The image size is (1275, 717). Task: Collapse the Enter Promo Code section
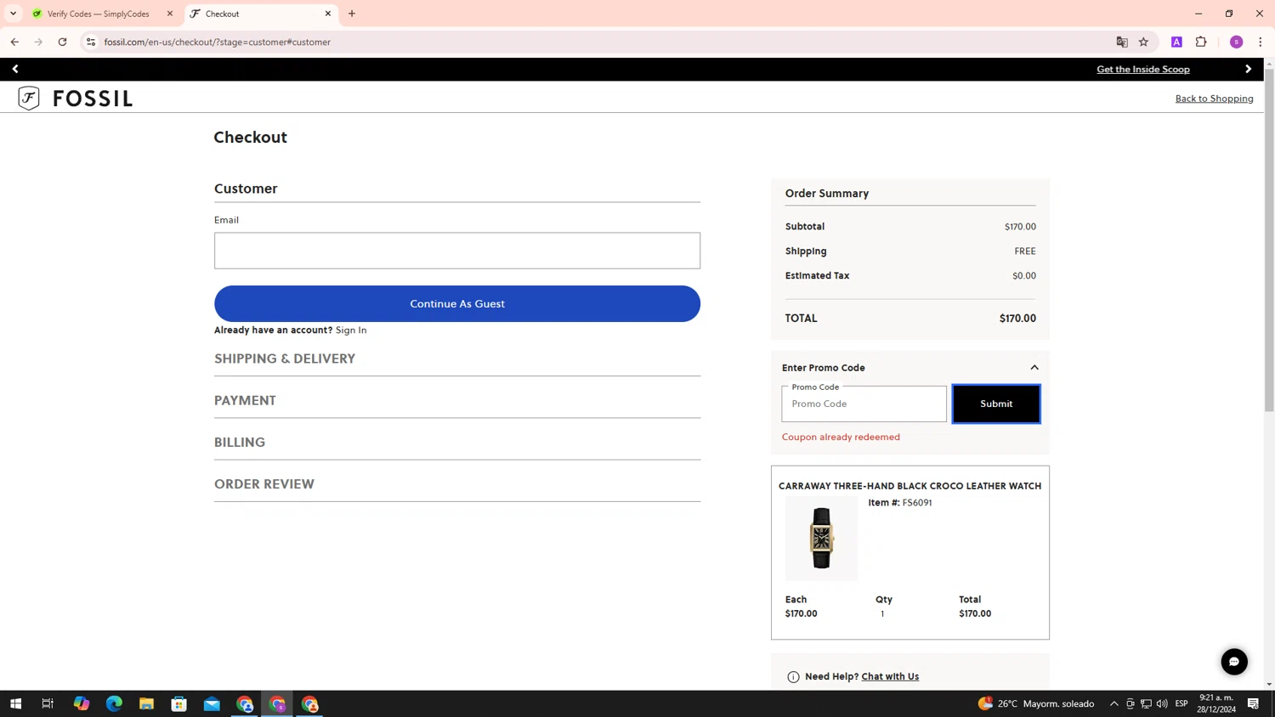pyautogui.click(x=1034, y=368)
